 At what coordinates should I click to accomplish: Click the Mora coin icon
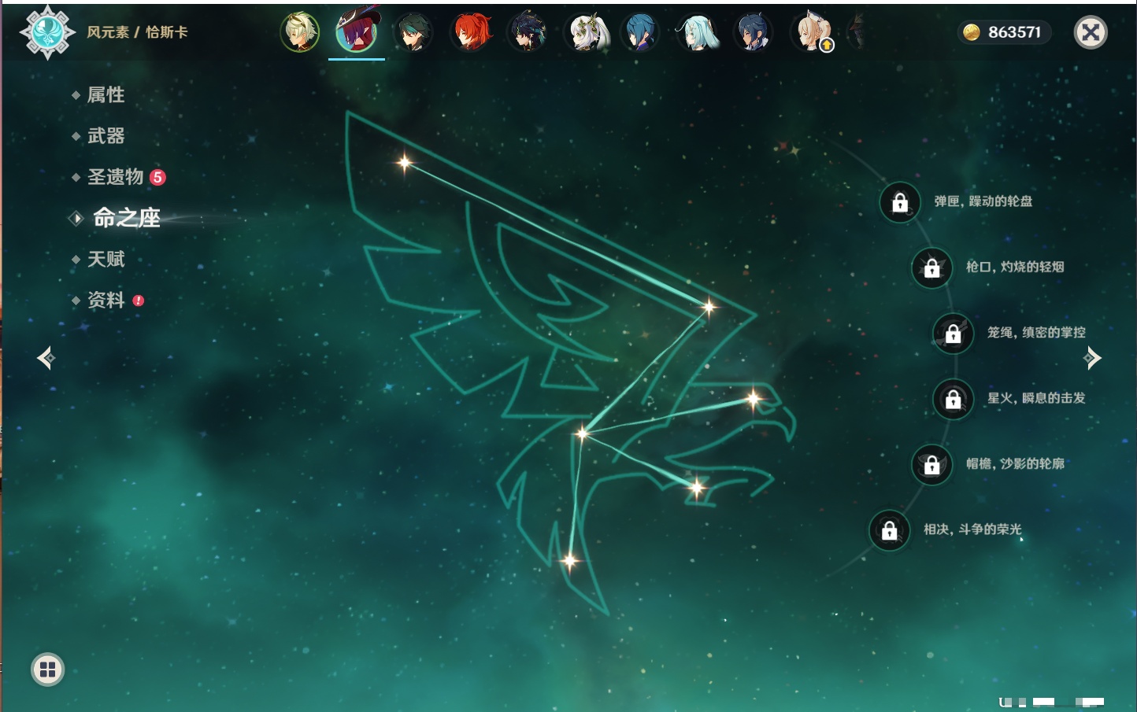pyautogui.click(x=972, y=32)
